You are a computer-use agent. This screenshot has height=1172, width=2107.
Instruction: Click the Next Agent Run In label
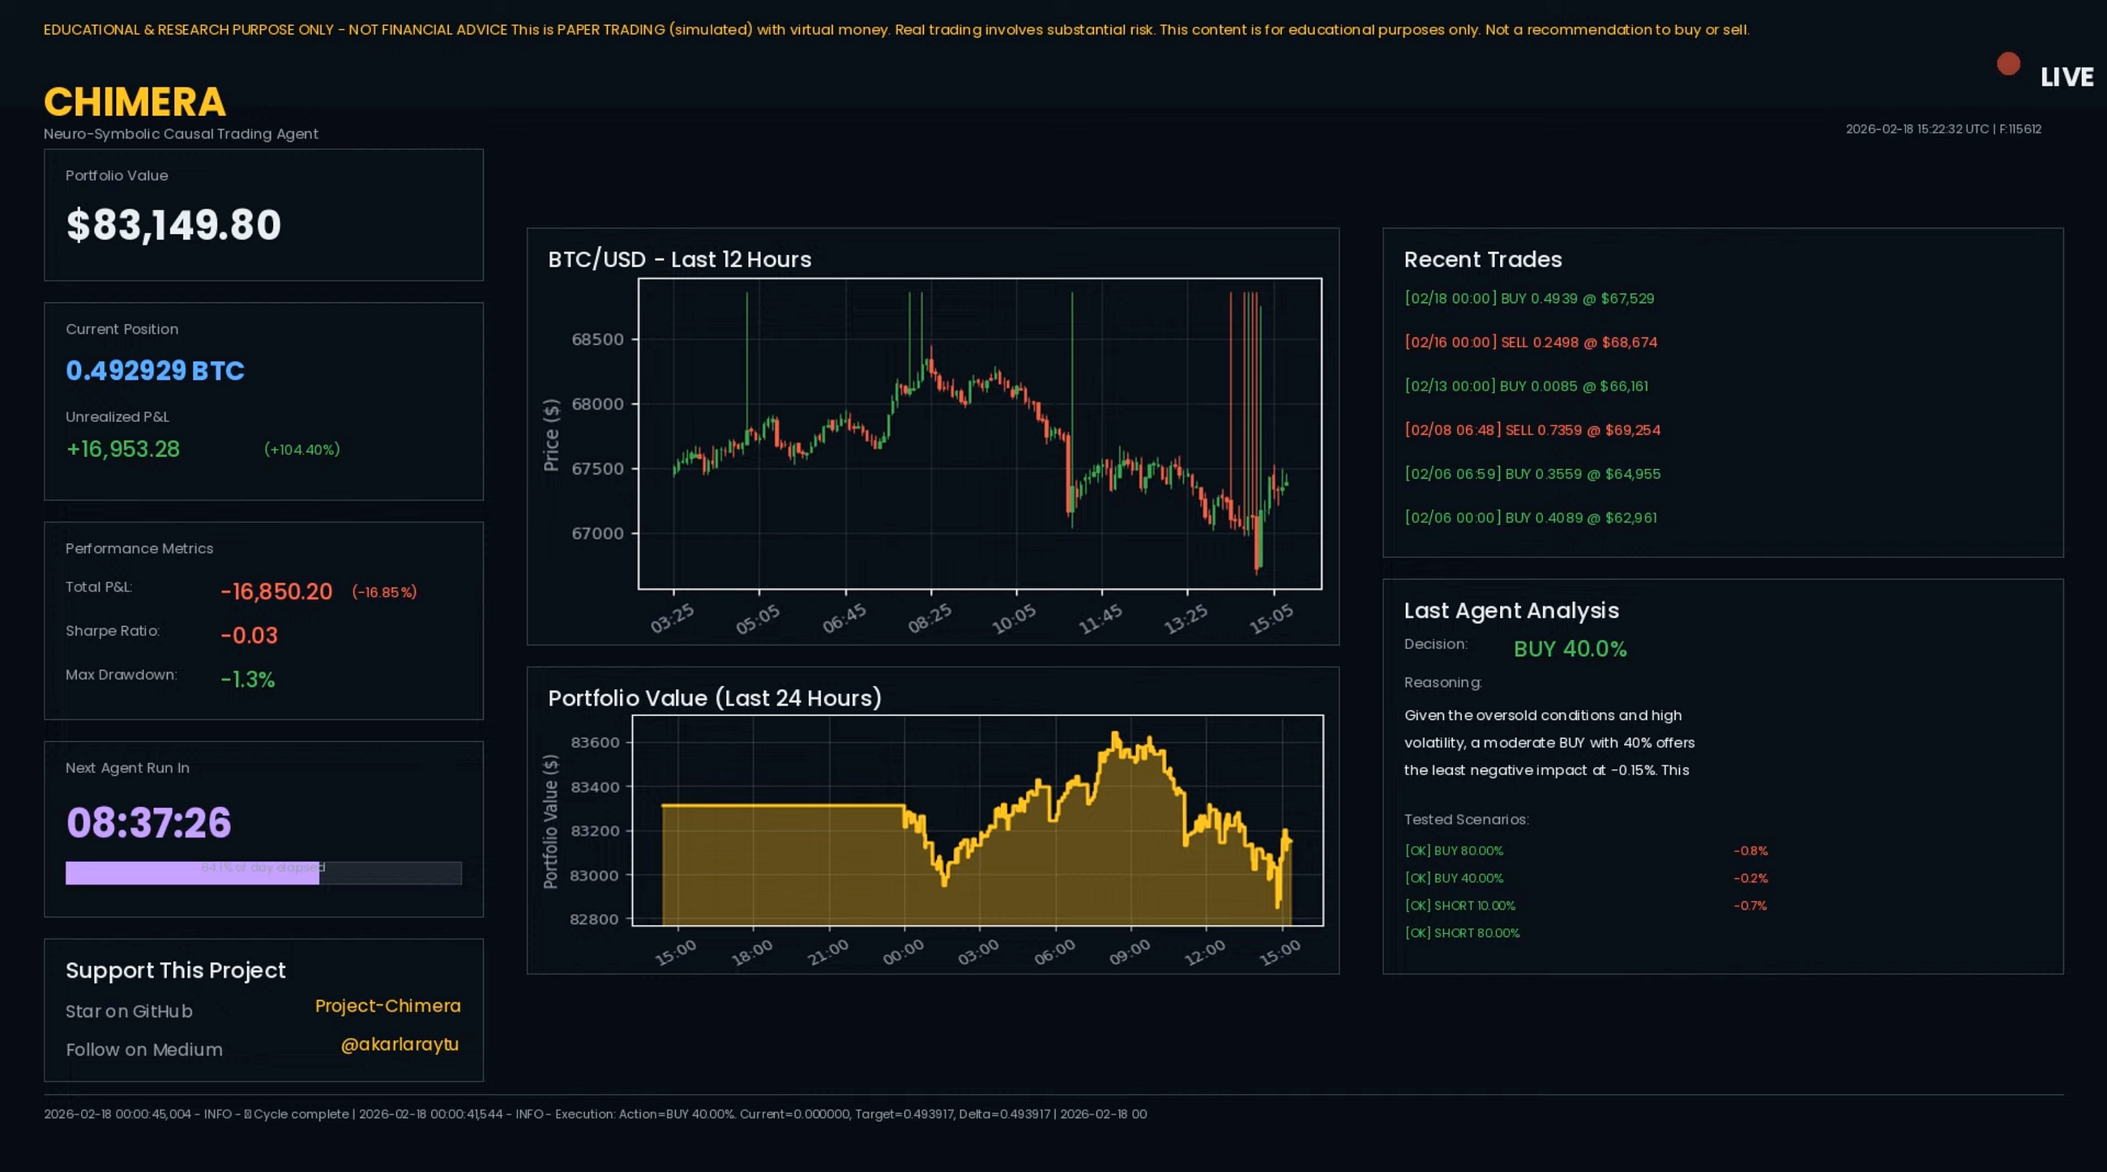click(127, 769)
